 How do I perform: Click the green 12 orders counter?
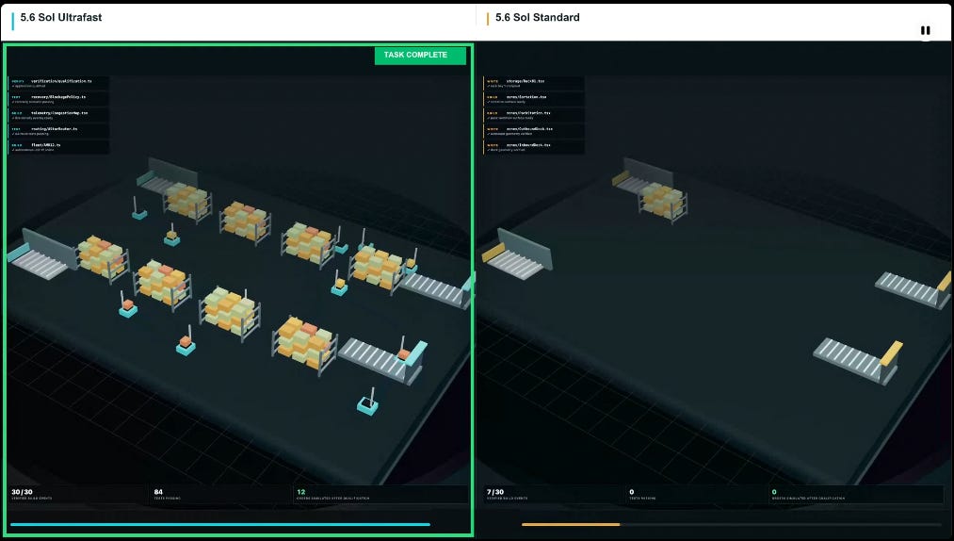tap(380, 494)
